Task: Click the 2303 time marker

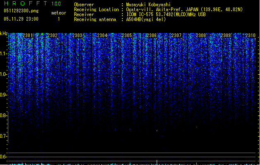Action: point(77,35)
